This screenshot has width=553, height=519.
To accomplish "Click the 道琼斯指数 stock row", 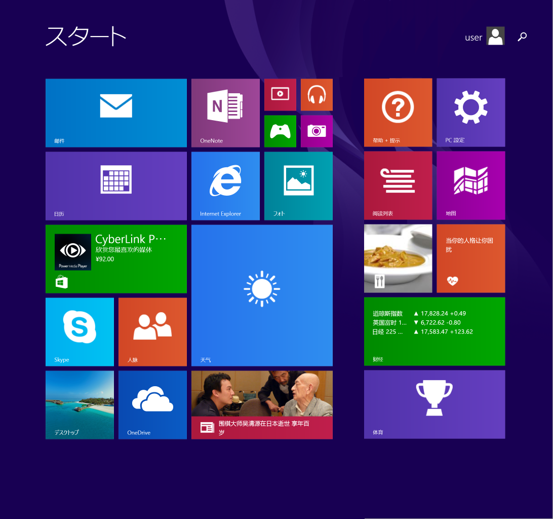I will (419, 314).
